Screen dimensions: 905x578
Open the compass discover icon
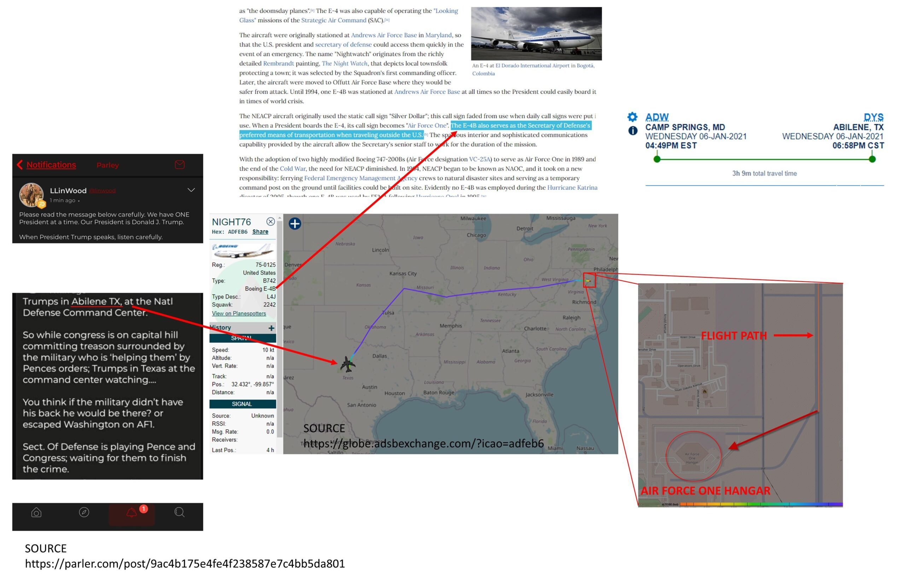coord(84,512)
